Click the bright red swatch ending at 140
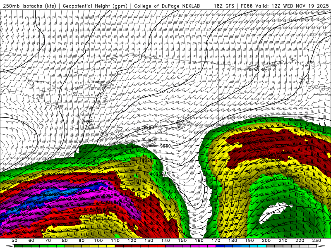 161,246
